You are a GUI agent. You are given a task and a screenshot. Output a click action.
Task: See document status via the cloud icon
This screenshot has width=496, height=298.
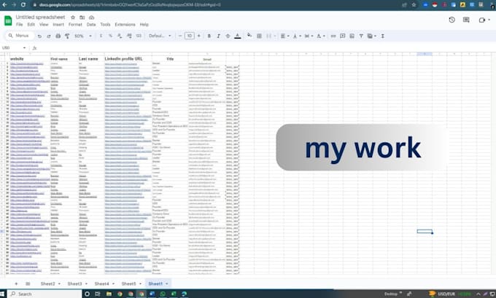click(x=91, y=17)
